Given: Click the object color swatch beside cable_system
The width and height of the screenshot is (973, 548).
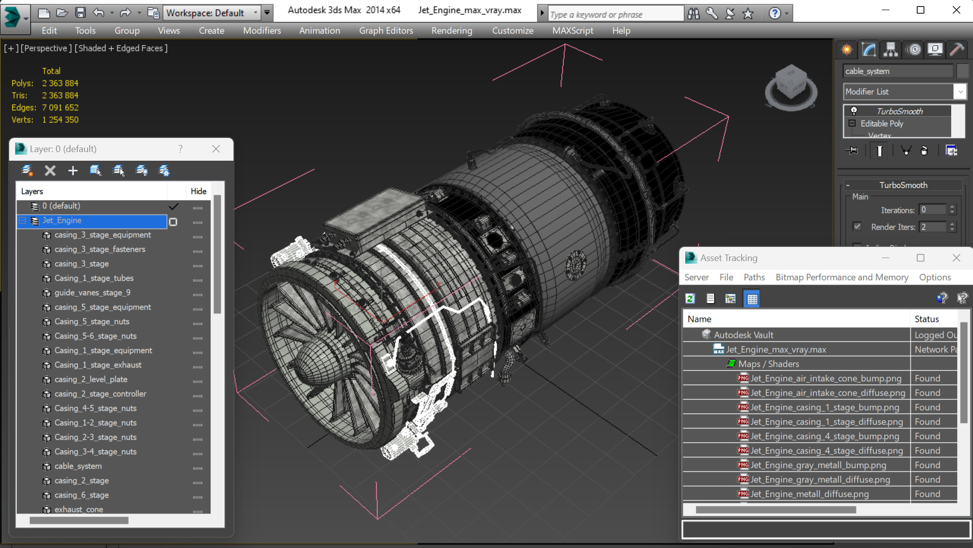Looking at the screenshot, I should coord(962,71).
